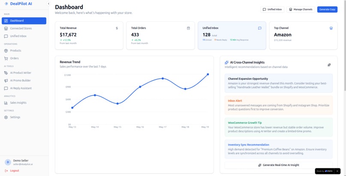
Task: Click the DealPilot AI logo icon
Action: (6, 4)
